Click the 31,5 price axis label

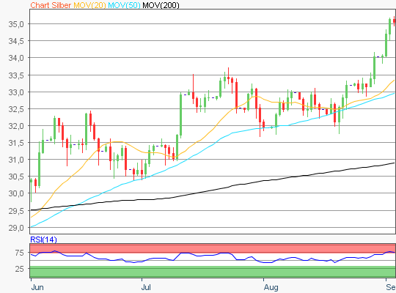(x=16, y=143)
